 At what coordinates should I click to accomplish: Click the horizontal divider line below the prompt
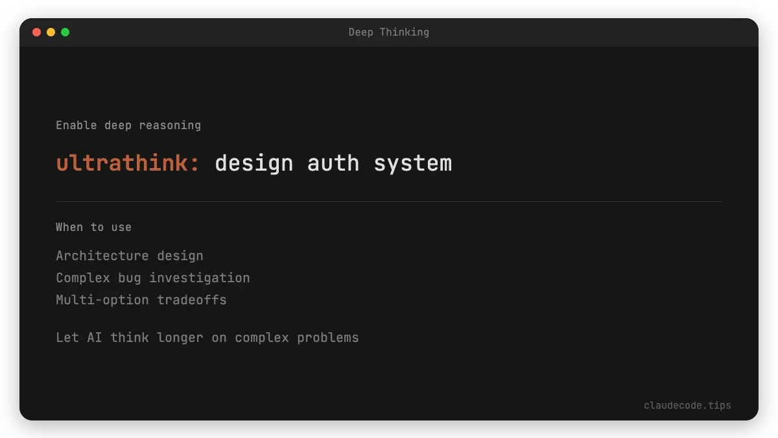point(389,201)
